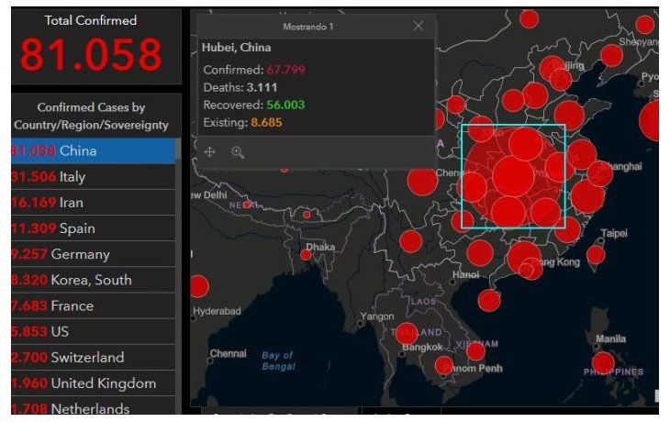Viewport: 670px width, 422px height.
Task: Select China in the country list
Action: pyautogui.click(x=93, y=150)
